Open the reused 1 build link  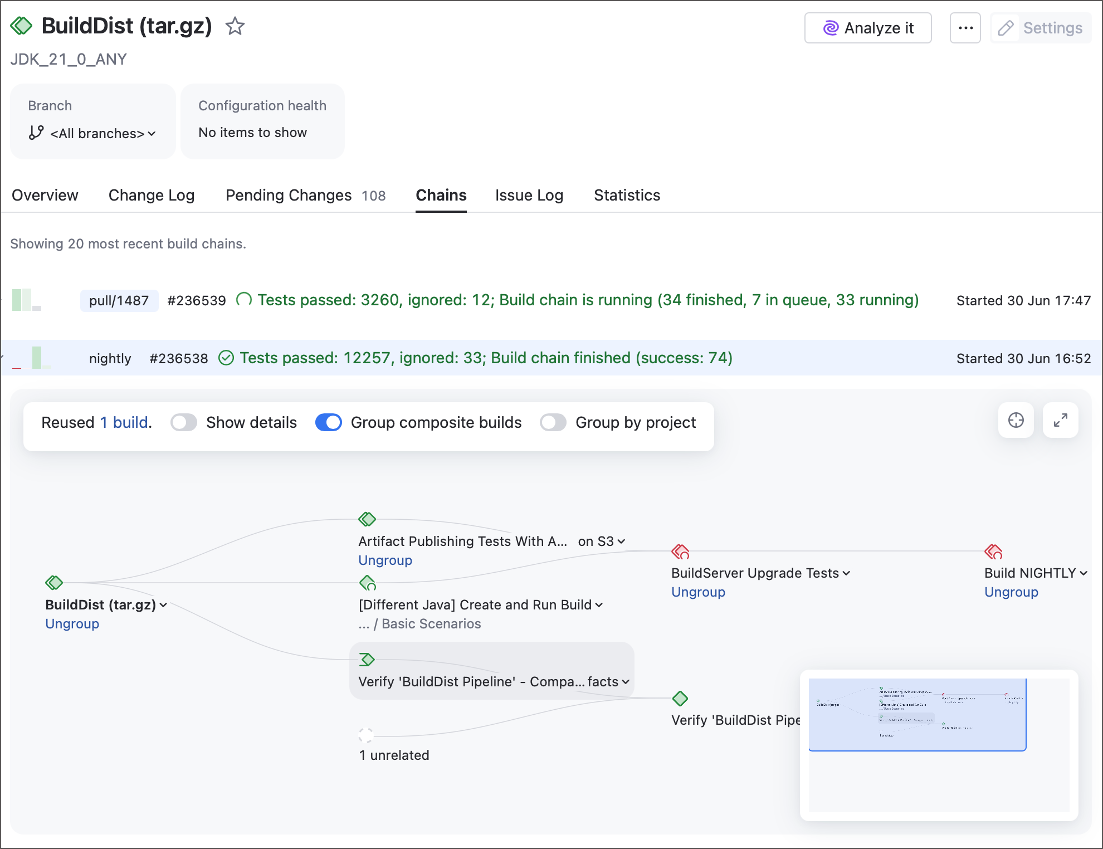coord(124,422)
